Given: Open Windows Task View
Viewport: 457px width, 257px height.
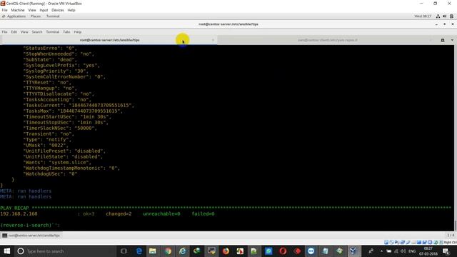Looking at the screenshot, I should coord(124,251).
